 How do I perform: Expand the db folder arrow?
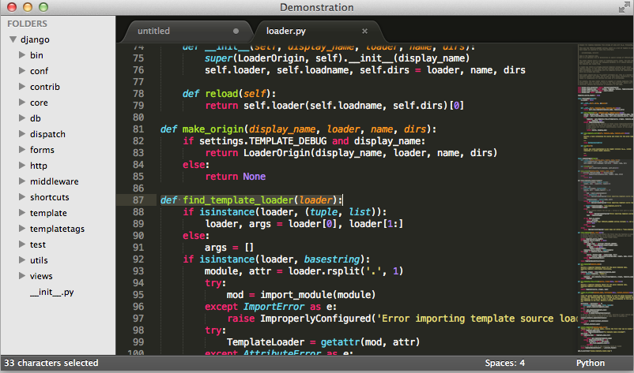click(22, 117)
